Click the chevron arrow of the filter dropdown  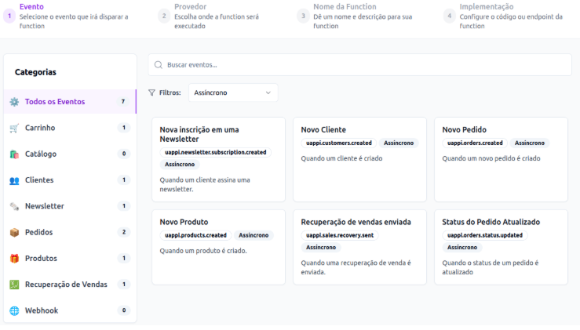coord(268,92)
